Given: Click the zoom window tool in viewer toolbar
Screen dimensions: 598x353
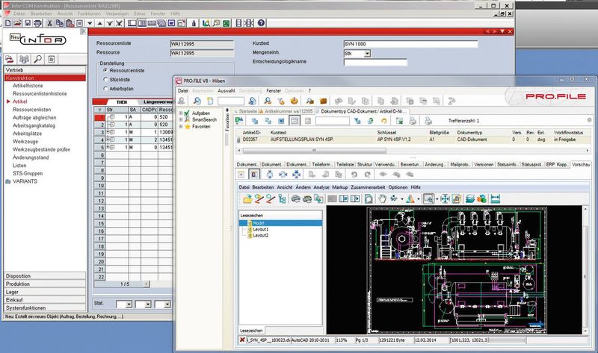Looking at the screenshot, I should [428, 199].
